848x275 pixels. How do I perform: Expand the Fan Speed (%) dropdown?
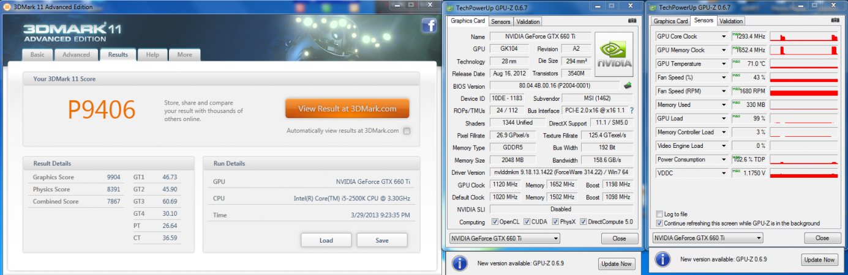click(x=724, y=78)
